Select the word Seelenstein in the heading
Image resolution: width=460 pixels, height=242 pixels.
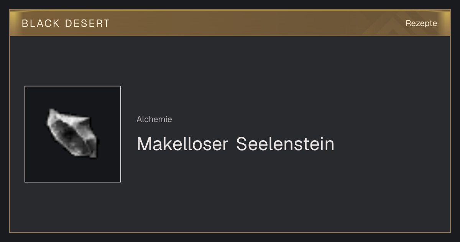[285, 144]
